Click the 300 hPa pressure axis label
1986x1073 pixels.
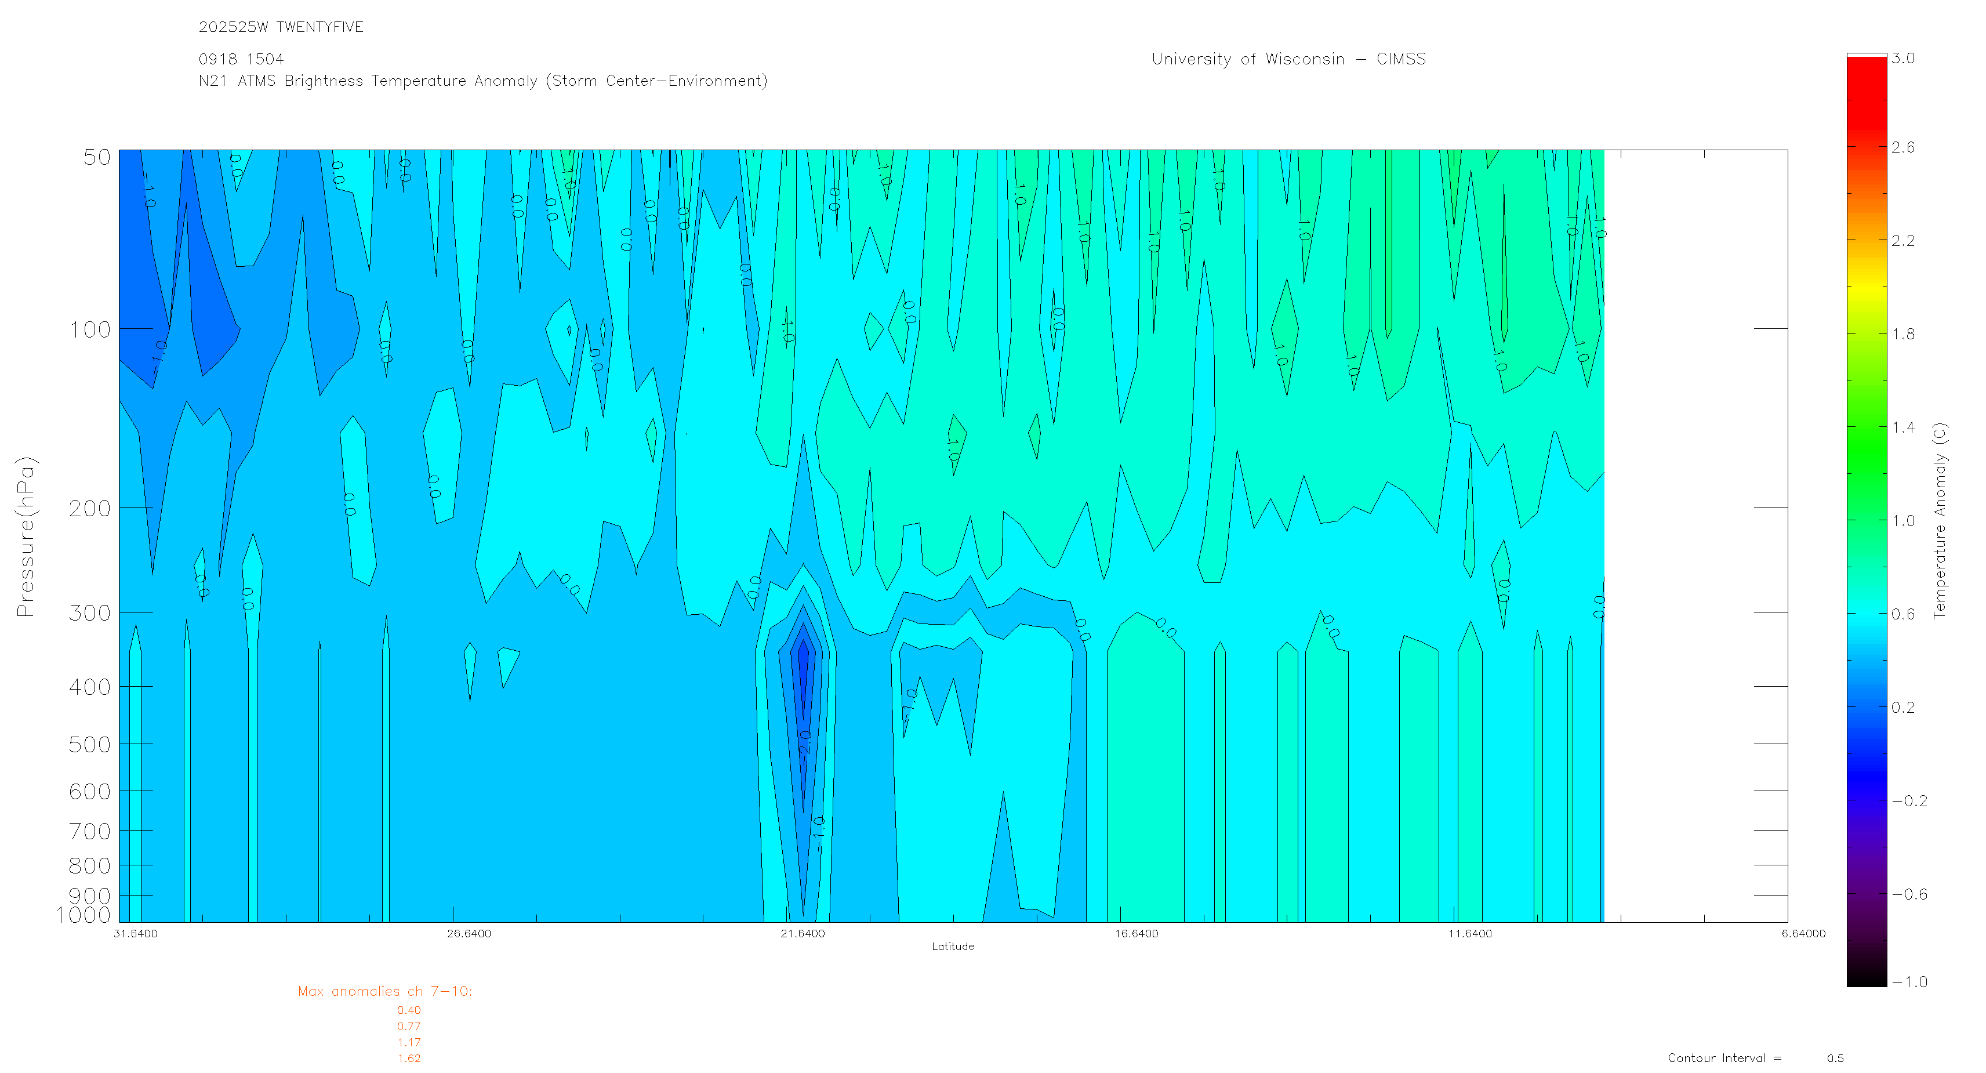tap(90, 613)
